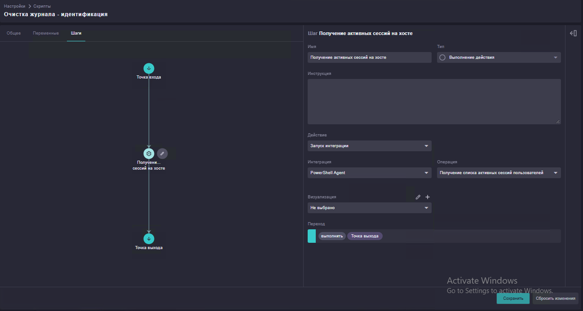Click Сбросить изменения button
The width and height of the screenshot is (583, 311).
556,298
